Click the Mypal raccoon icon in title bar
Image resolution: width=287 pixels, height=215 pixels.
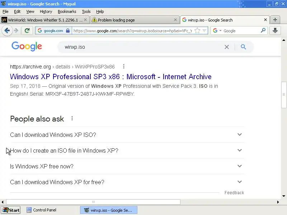3,4
